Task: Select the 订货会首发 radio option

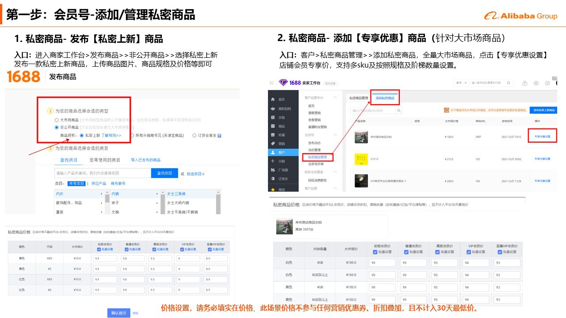Action: coord(195,136)
